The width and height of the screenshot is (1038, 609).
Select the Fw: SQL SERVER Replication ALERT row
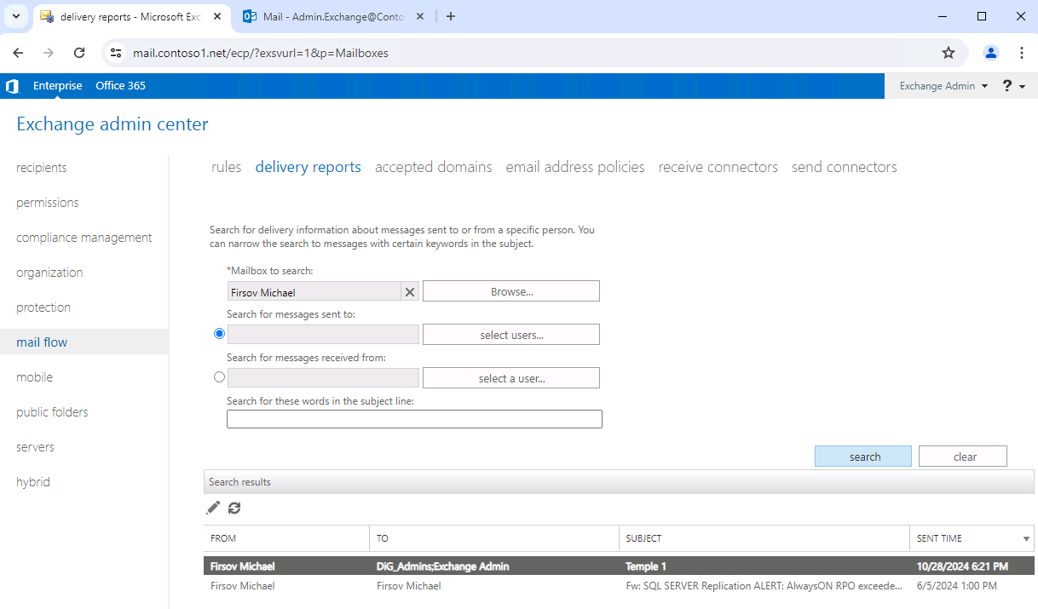click(x=619, y=586)
